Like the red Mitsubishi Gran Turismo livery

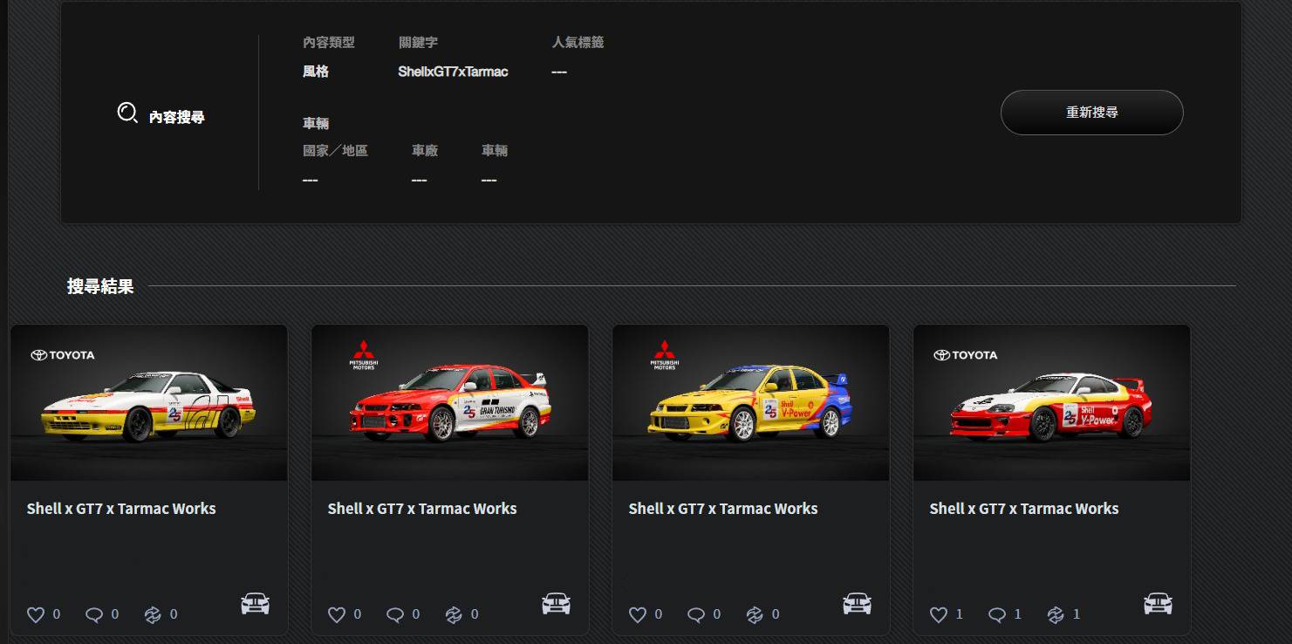337,614
